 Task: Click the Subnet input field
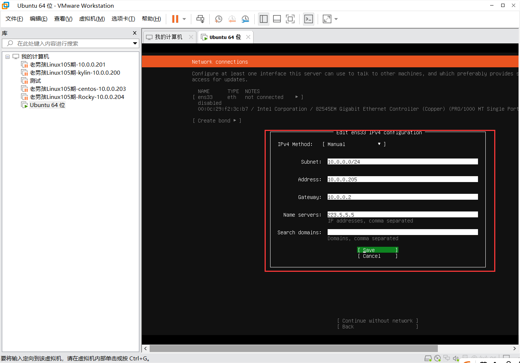point(403,162)
